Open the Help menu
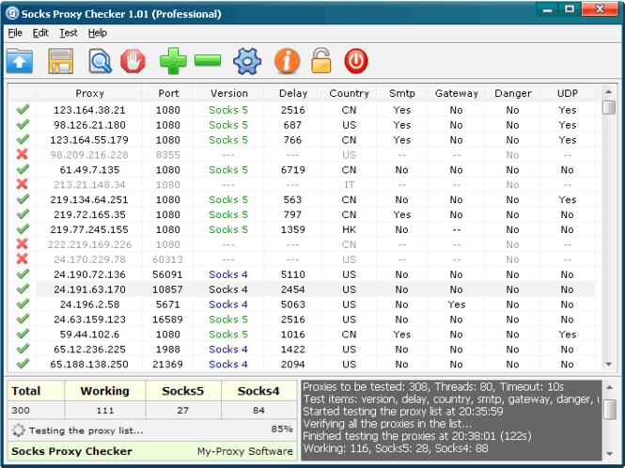 click(98, 33)
